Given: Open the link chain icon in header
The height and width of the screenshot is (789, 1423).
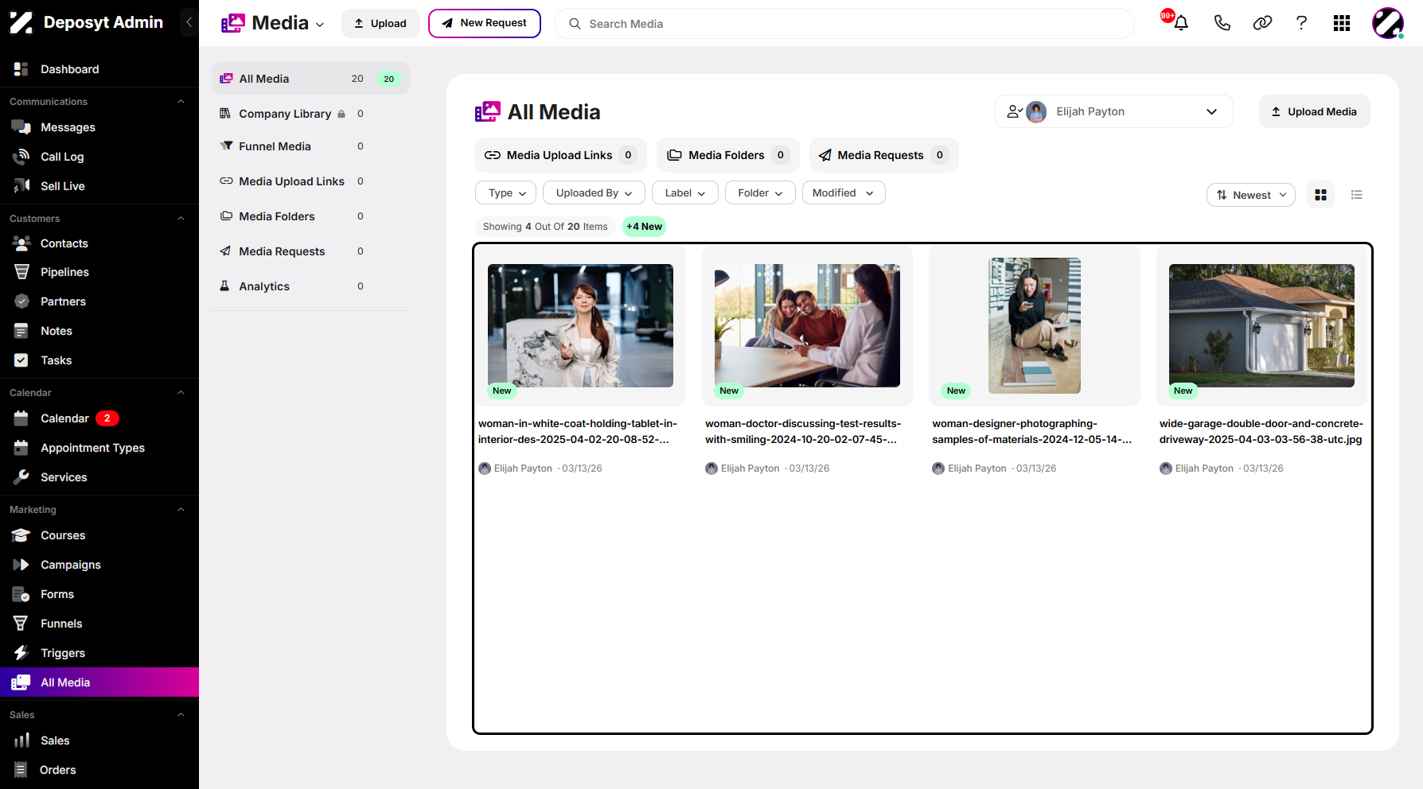Looking at the screenshot, I should click(x=1262, y=23).
